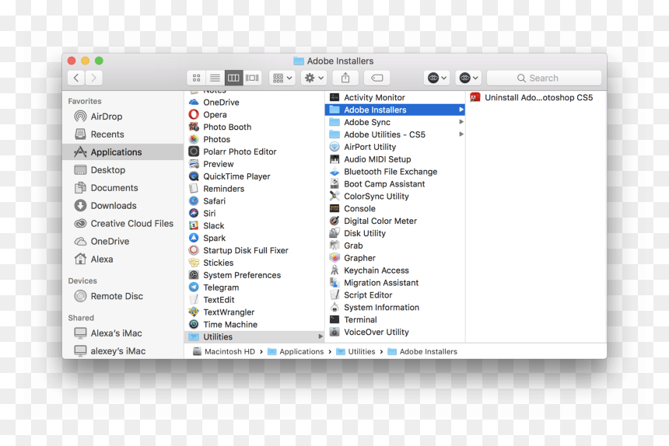This screenshot has width=669, height=446.
Task: Go back with the left arrow button
Action: coord(76,78)
